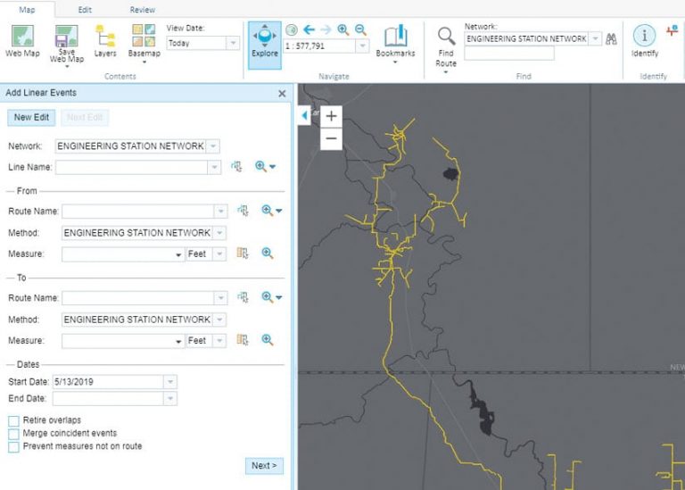Open the From Route Name dropdown
The width and height of the screenshot is (685, 490).
[220, 212]
